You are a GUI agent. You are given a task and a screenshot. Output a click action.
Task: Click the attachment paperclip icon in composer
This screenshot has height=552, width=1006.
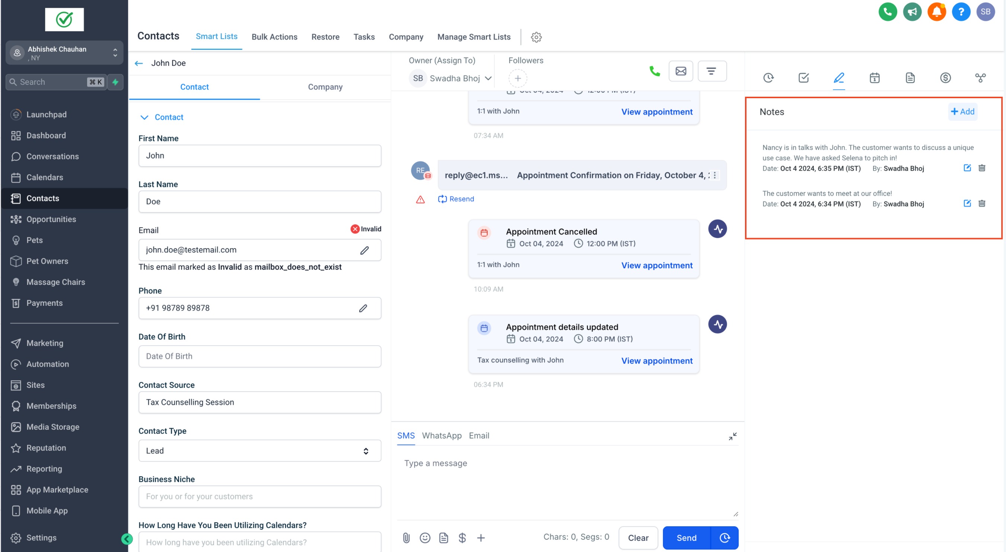point(406,538)
